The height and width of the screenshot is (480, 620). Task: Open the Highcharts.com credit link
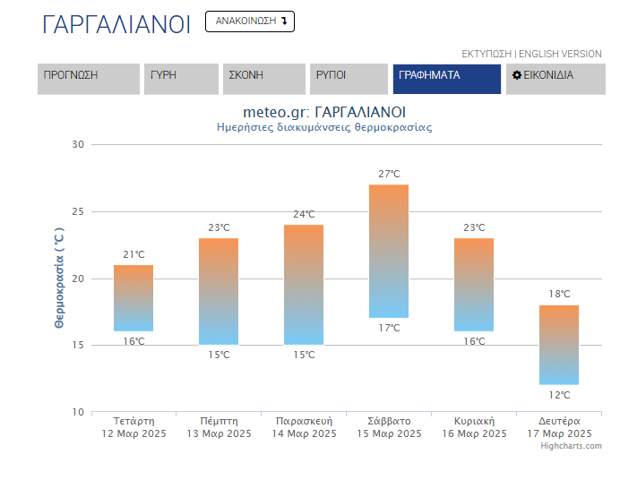point(571,446)
